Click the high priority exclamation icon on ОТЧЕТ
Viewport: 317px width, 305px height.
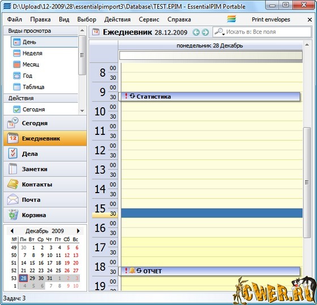pyautogui.click(x=126, y=271)
